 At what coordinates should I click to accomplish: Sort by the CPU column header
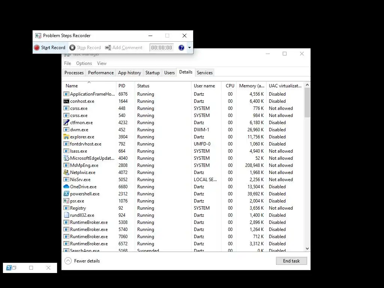pos(229,86)
